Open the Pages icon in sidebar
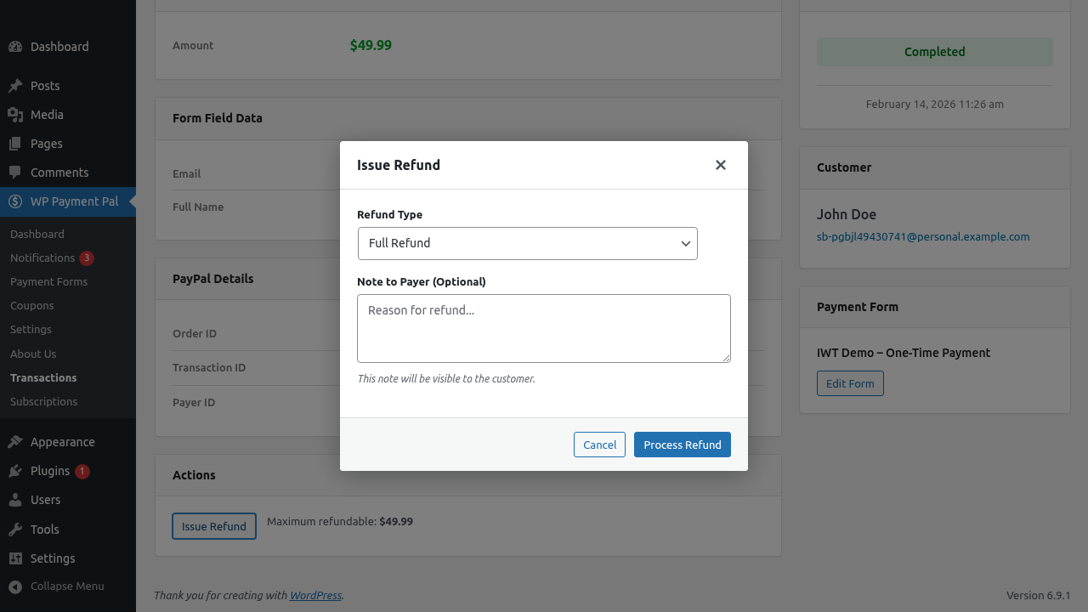This screenshot has width=1088, height=612. click(x=14, y=143)
